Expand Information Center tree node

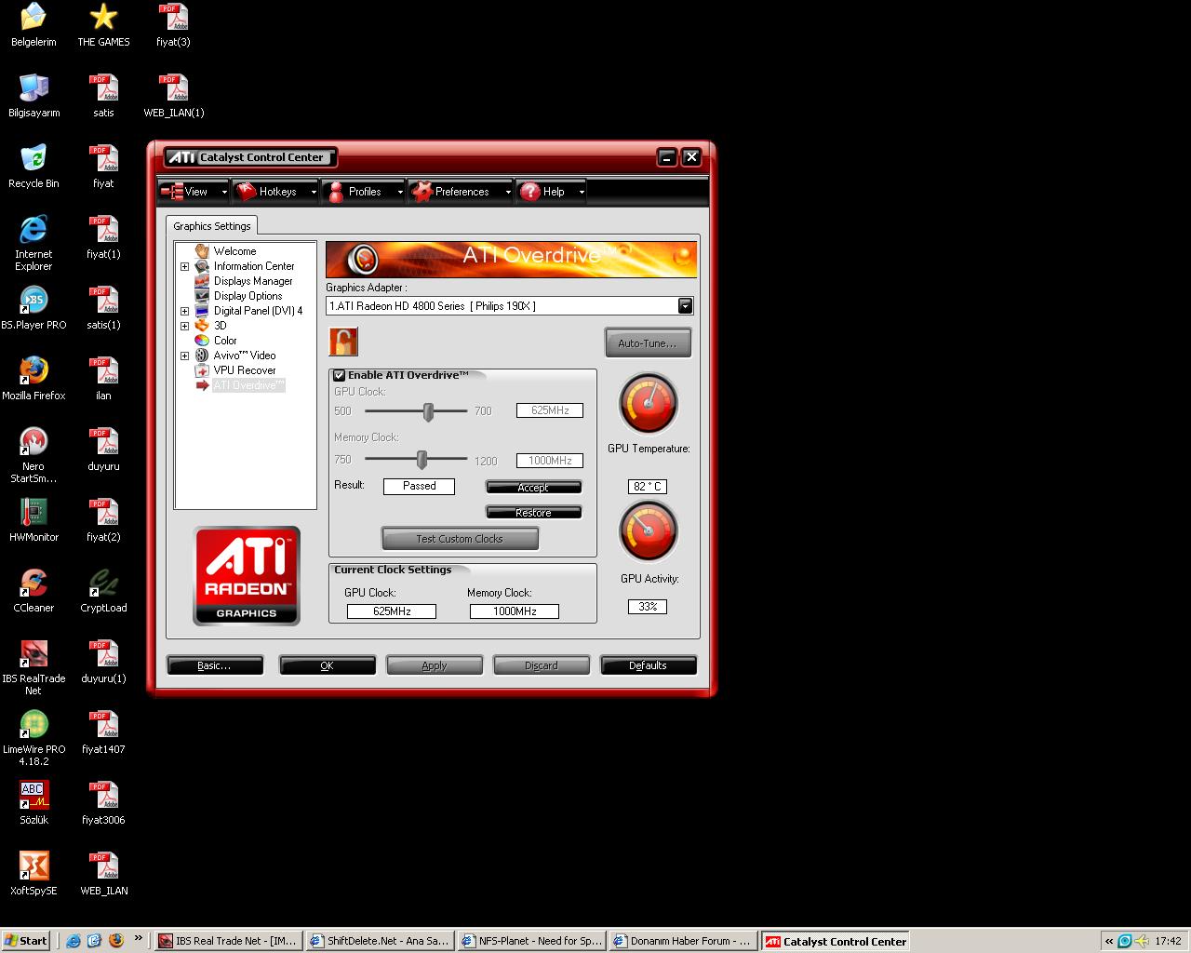click(184, 266)
